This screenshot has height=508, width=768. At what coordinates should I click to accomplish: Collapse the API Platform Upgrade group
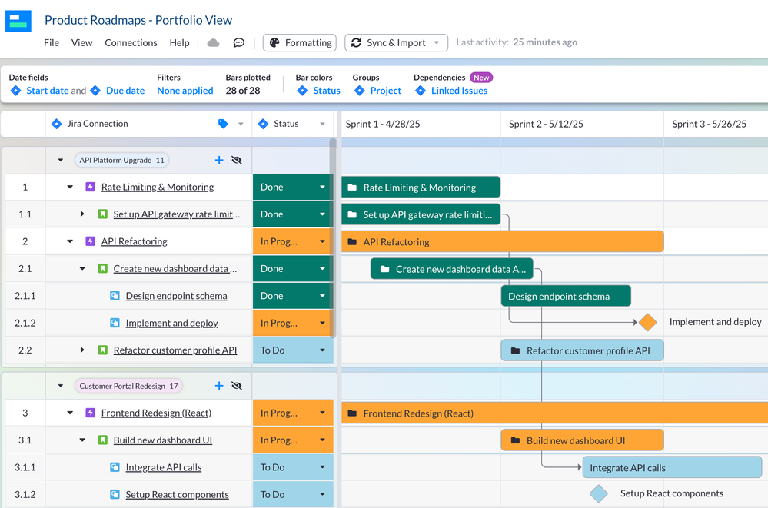[60, 160]
